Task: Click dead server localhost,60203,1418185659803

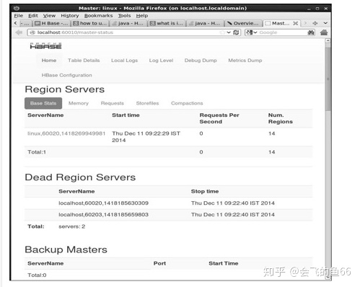Action: [x=103, y=215]
